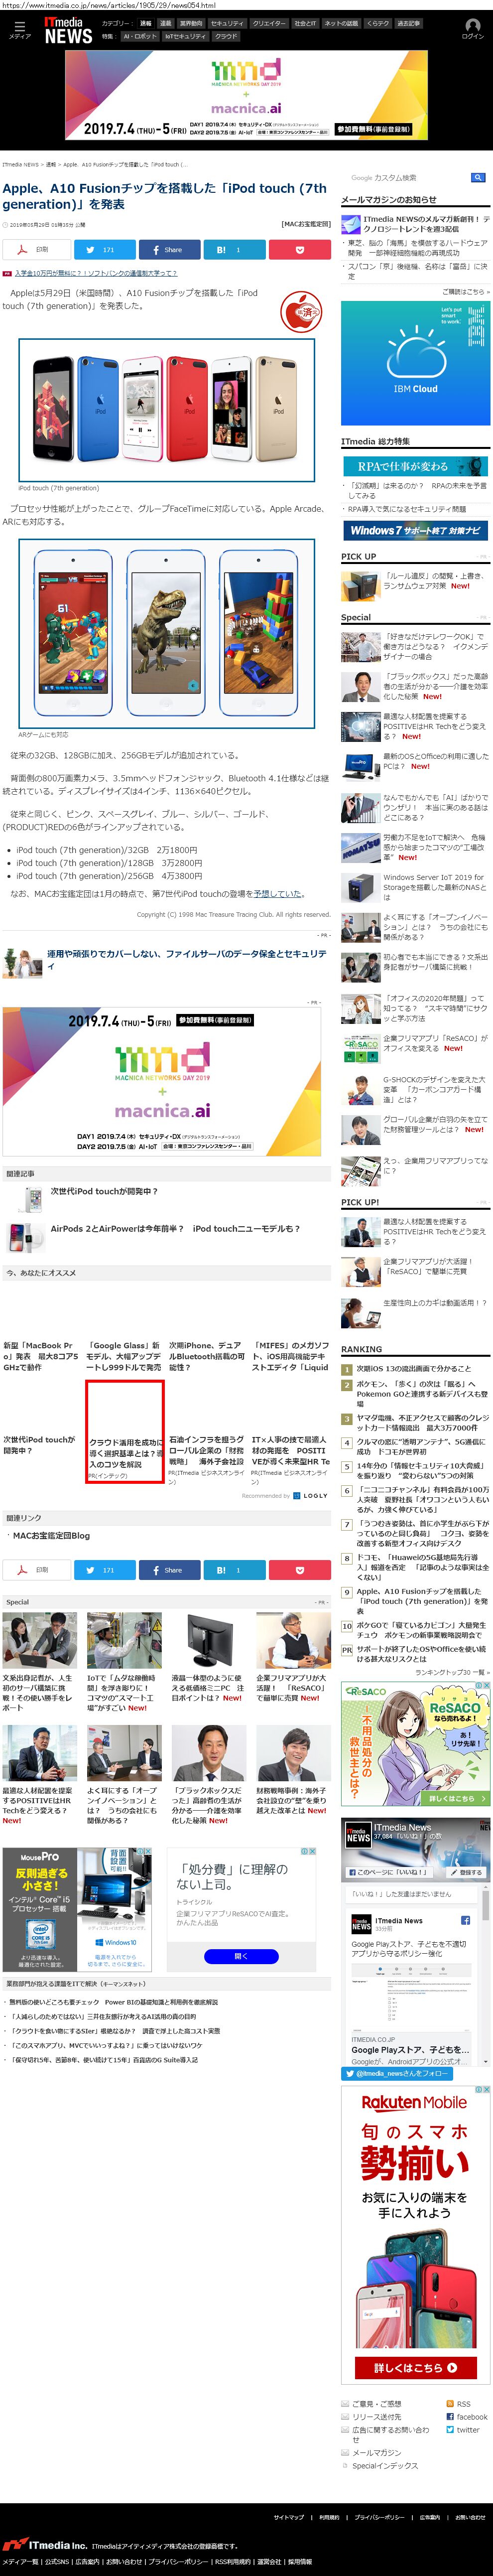Screen dimensions: 493x2576
Task: Click the Google カスタム検索 input field
Action: click(409, 177)
